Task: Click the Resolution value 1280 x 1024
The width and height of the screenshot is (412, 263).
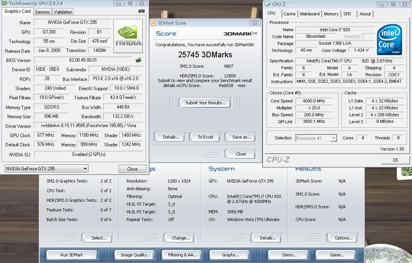Action: (x=179, y=181)
